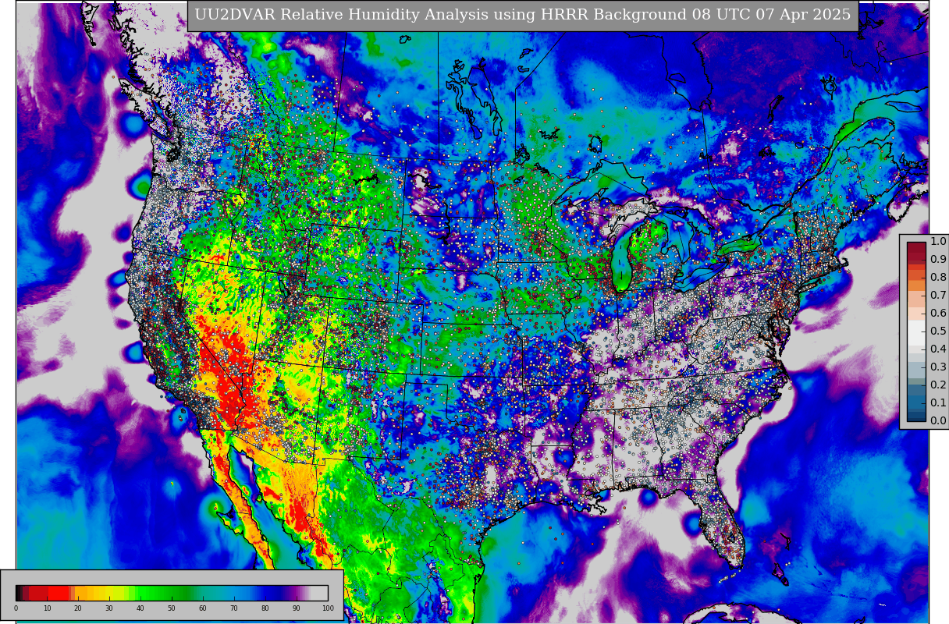The height and width of the screenshot is (624, 949).
Task: Click the 20 label on humidity colorbar
Action: pos(78,608)
